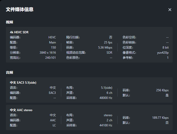The height and width of the screenshot is (134, 177).
Task: Close the 文件媒体信息 dialog
Action: point(170,10)
